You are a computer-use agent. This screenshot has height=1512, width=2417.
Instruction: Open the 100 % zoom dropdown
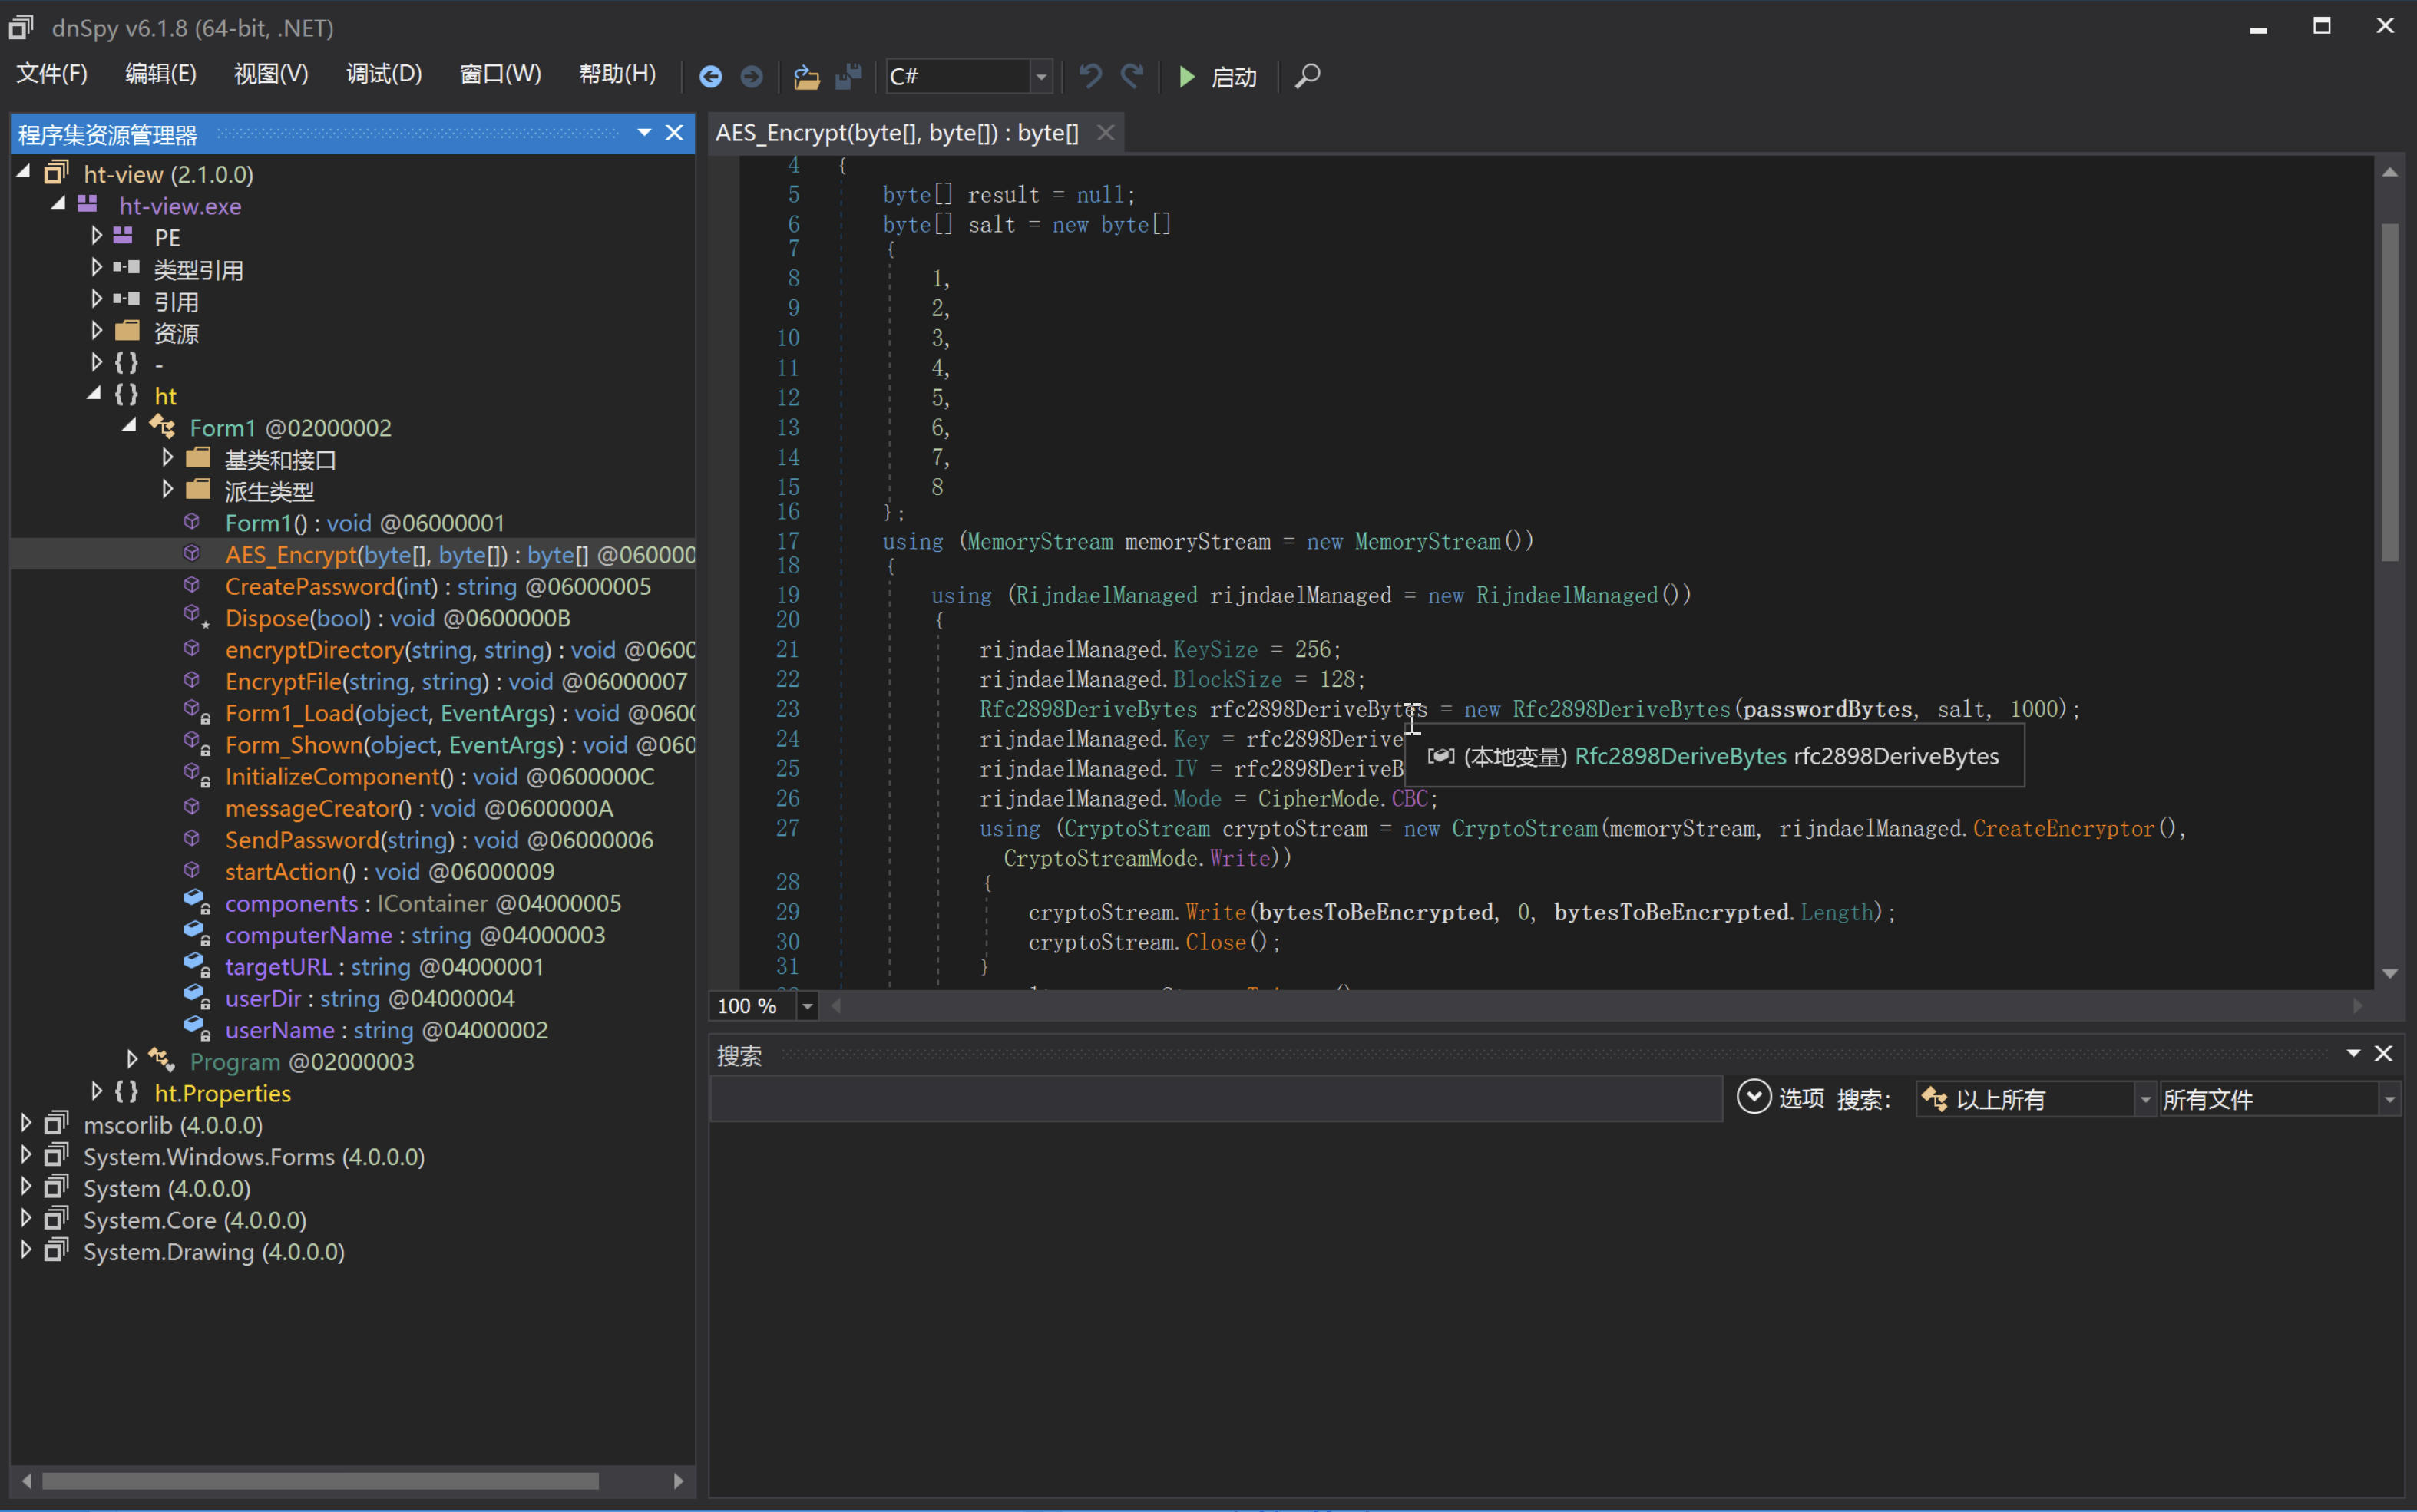tap(808, 1006)
